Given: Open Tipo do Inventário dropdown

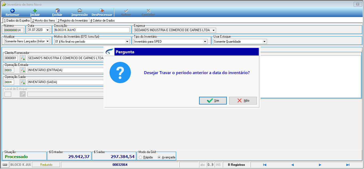Looking at the screenshot, I should coord(205,41).
